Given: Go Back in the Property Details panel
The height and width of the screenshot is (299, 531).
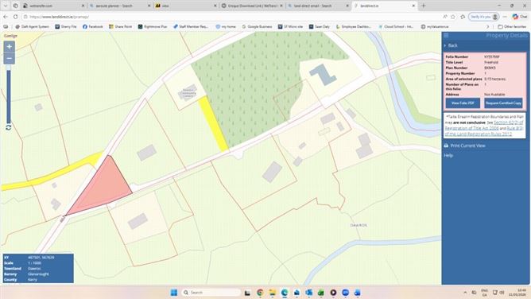Looking at the screenshot, I should tap(452, 45).
